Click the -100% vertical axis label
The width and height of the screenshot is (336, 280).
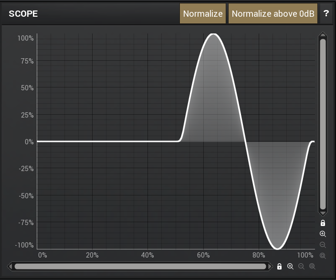[x=24, y=245]
